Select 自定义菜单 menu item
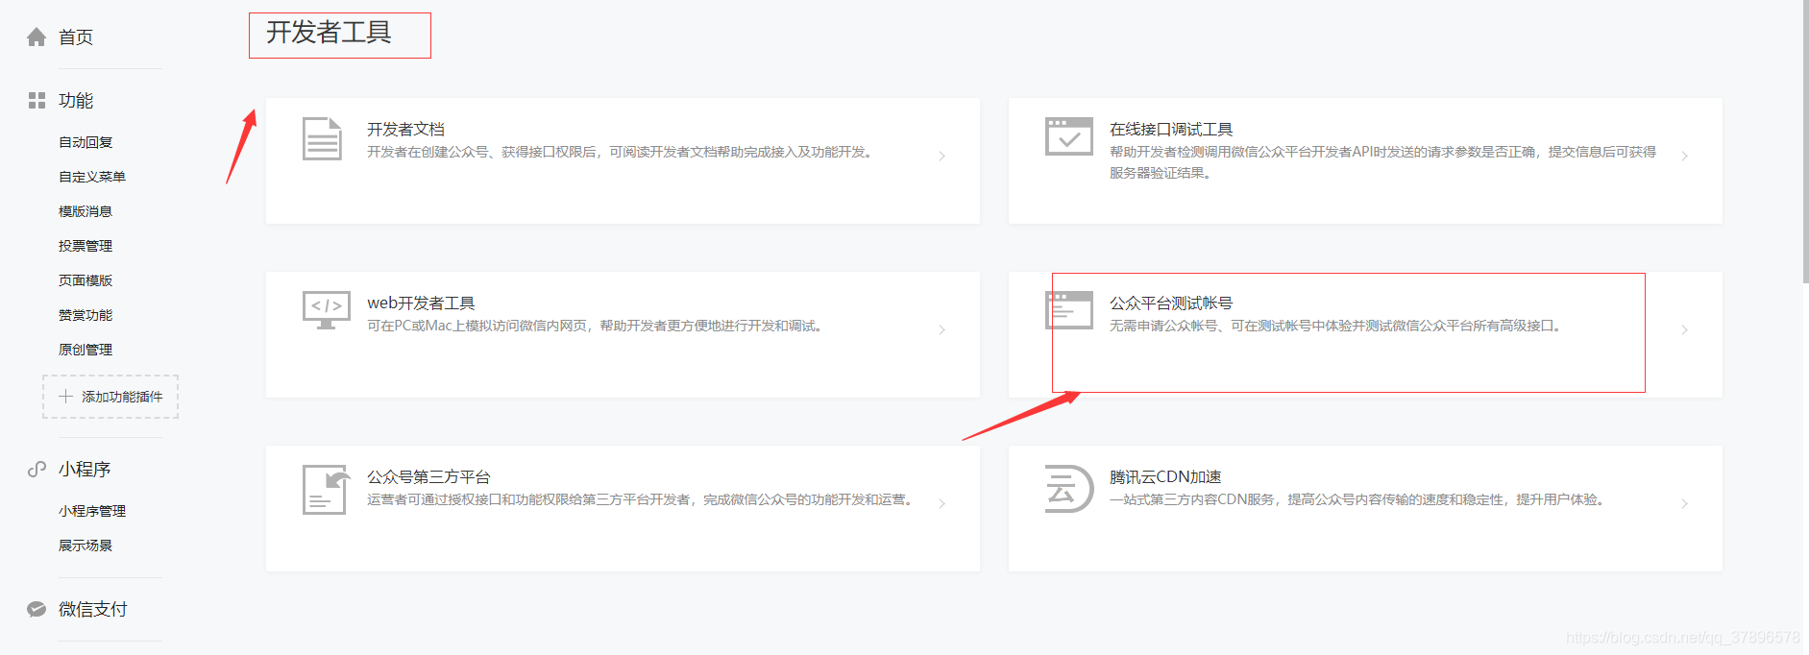Screen dimensions: 1809x655 (92, 177)
